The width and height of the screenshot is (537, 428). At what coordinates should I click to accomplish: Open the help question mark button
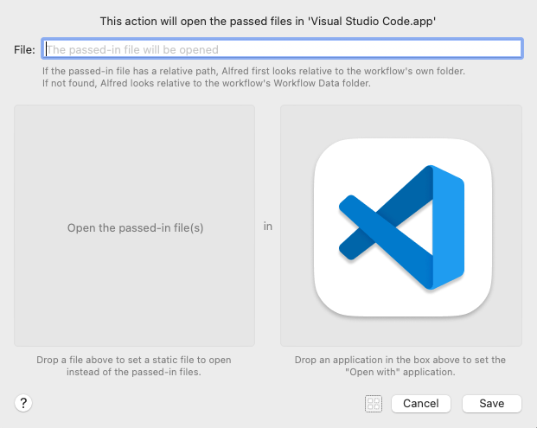23,403
